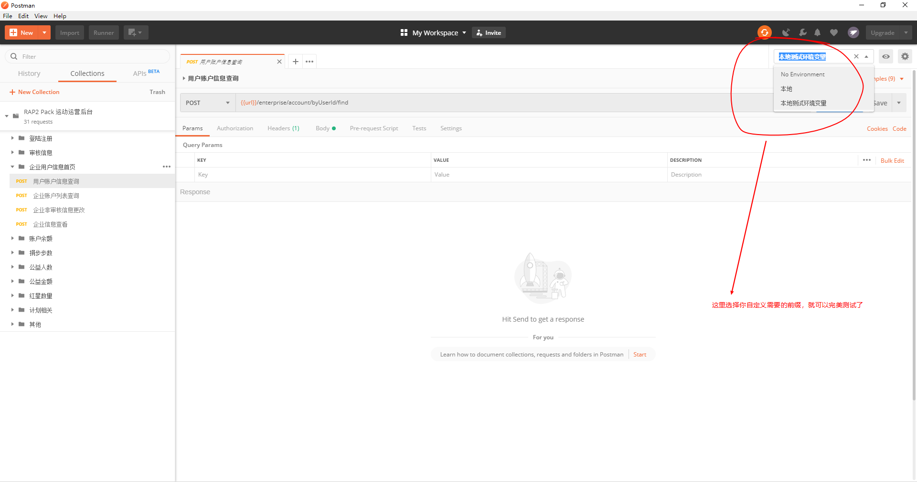Click the Capture requests satellite icon

[x=786, y=32]
